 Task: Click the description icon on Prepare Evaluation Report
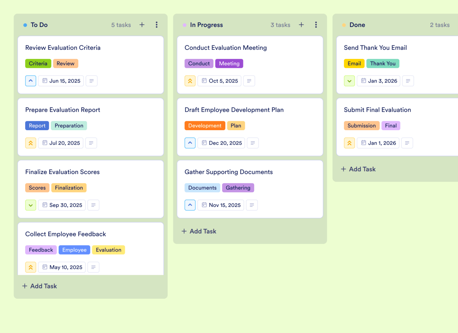click(x=91, y=143)
